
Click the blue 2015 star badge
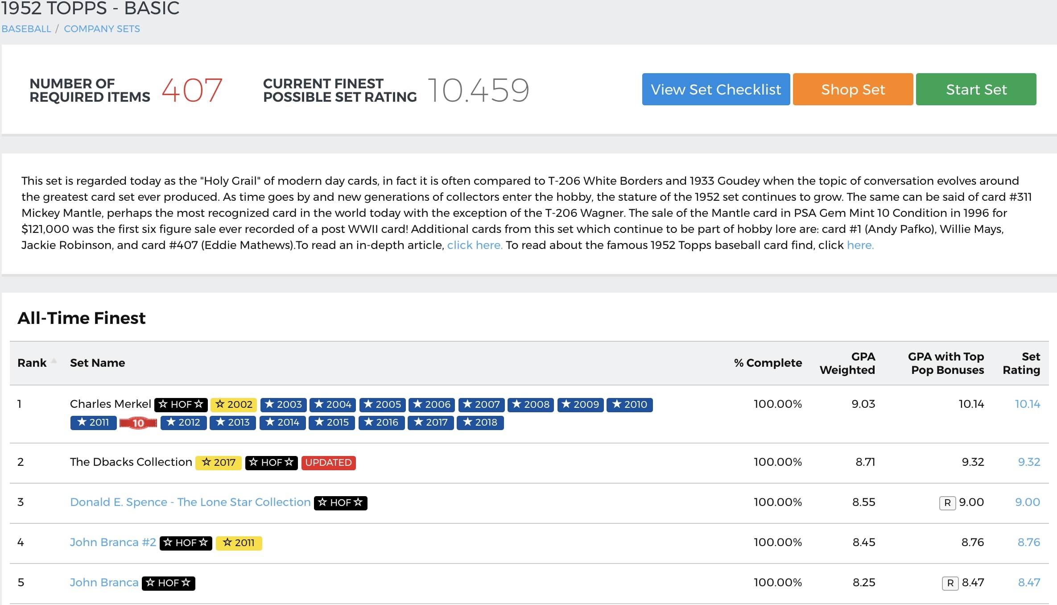pyautogui.click(x=332, y=423)
